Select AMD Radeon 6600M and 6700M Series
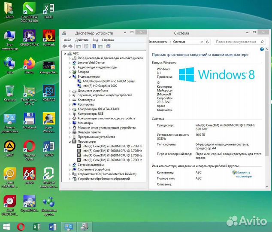The height and width of the screenshot is (232, 272). (109, 81)
